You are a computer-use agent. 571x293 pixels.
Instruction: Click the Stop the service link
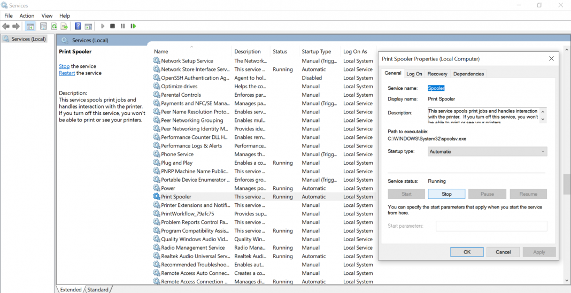tap(64, 66)
